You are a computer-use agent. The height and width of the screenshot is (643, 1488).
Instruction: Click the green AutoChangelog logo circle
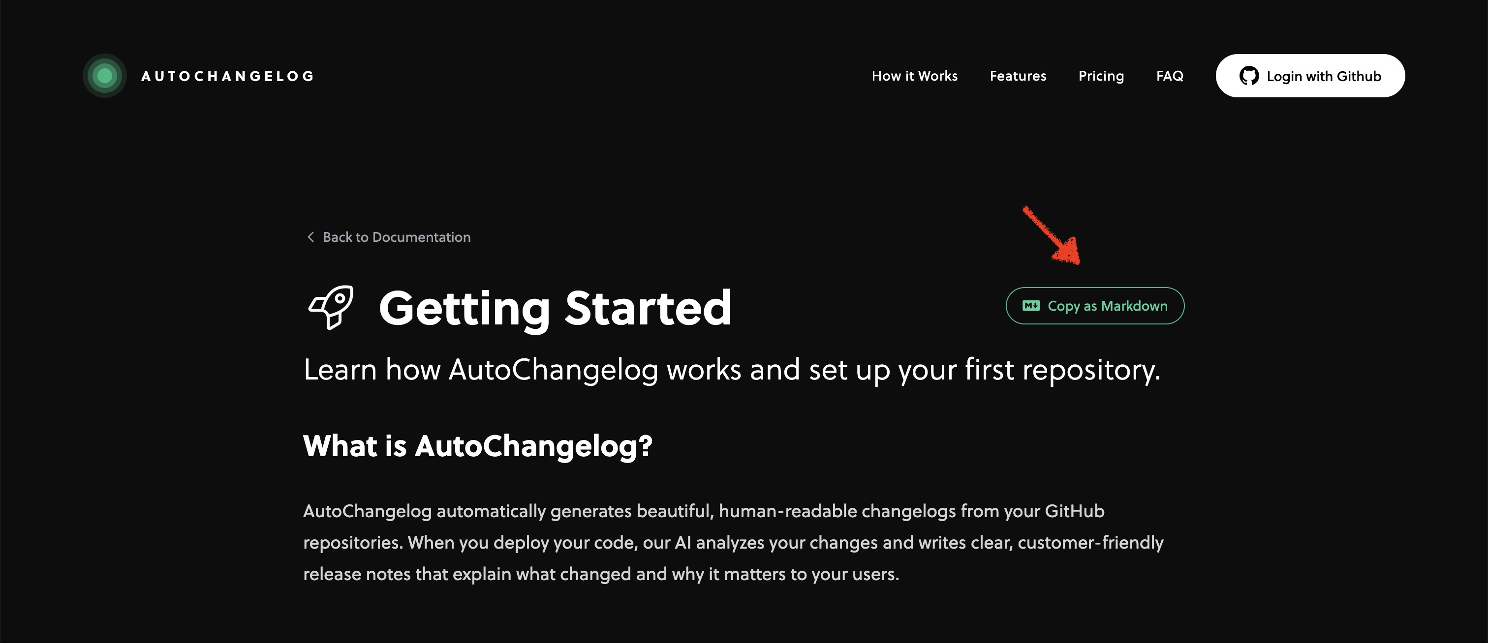click(104, 76)
